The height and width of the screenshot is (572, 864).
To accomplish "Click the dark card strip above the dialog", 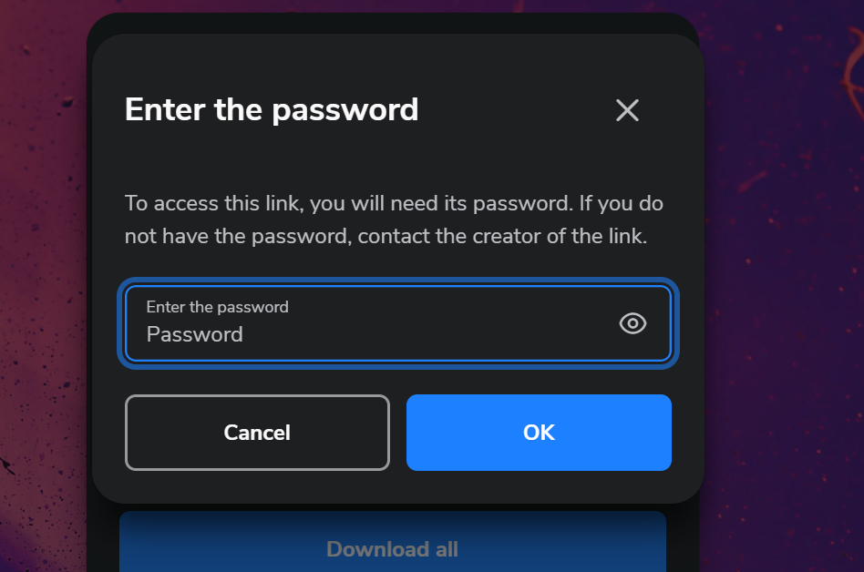I will tap(392, 23).
